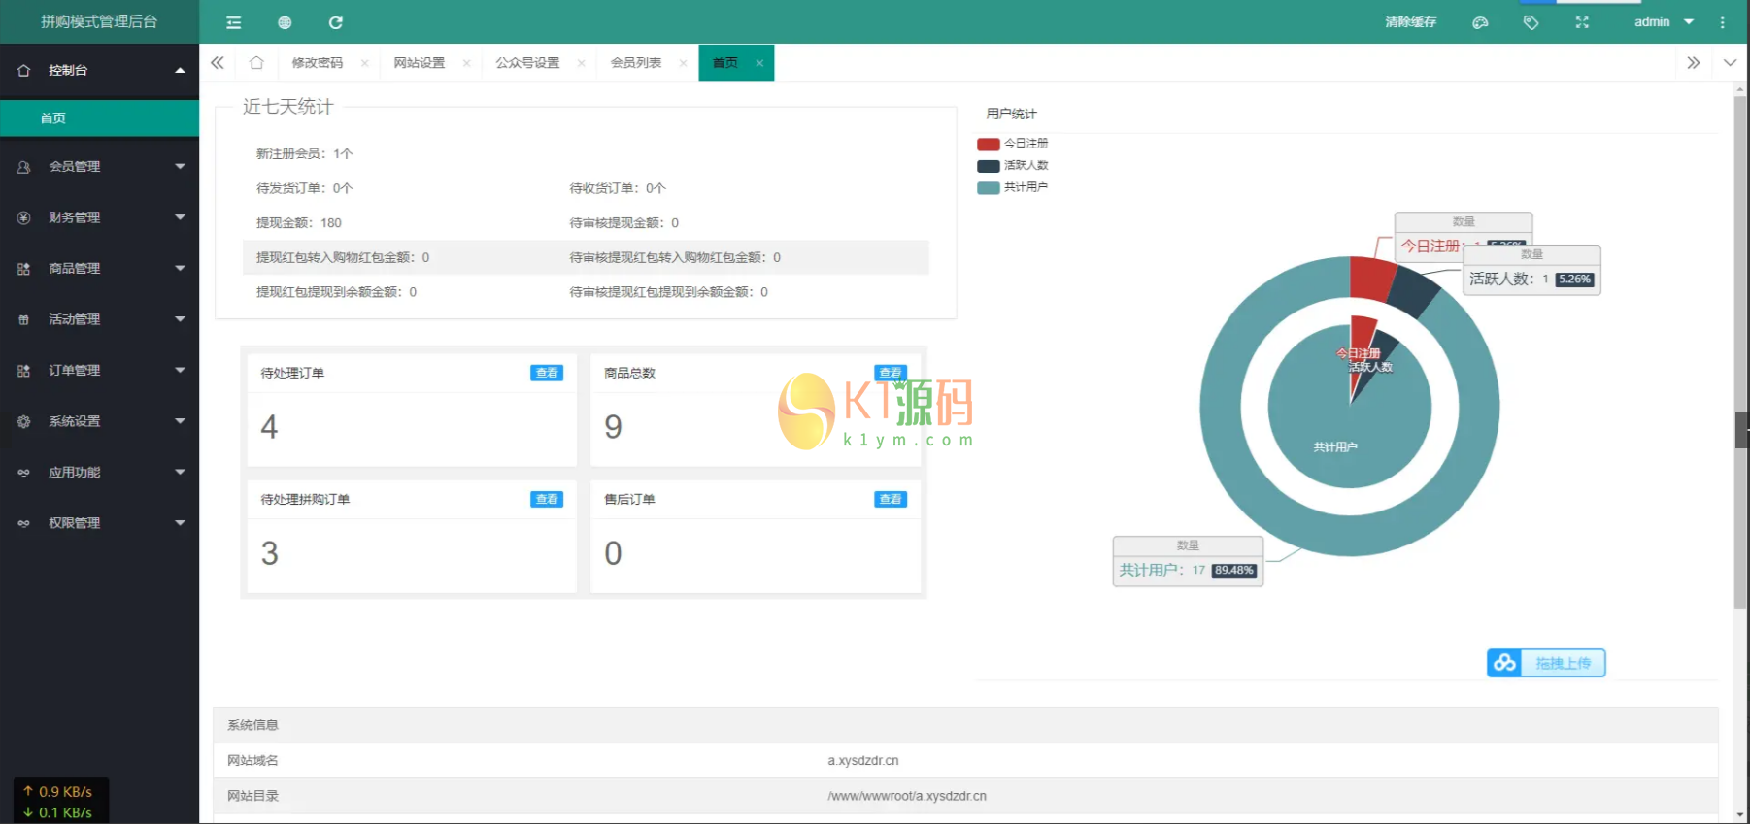1750x824 pixels.
Task: Click the tag note icon in header
Action: pos(1531,22)
